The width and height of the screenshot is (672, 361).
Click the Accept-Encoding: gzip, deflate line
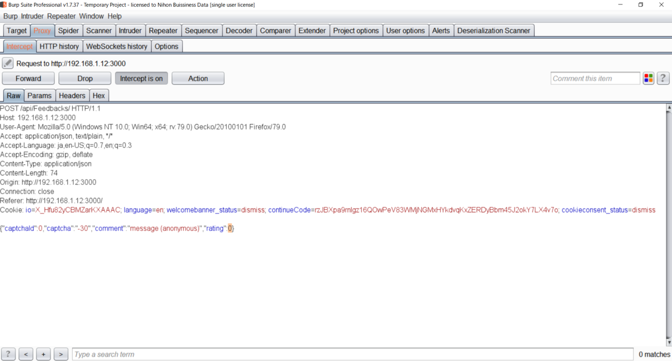[x=46, y=155]
